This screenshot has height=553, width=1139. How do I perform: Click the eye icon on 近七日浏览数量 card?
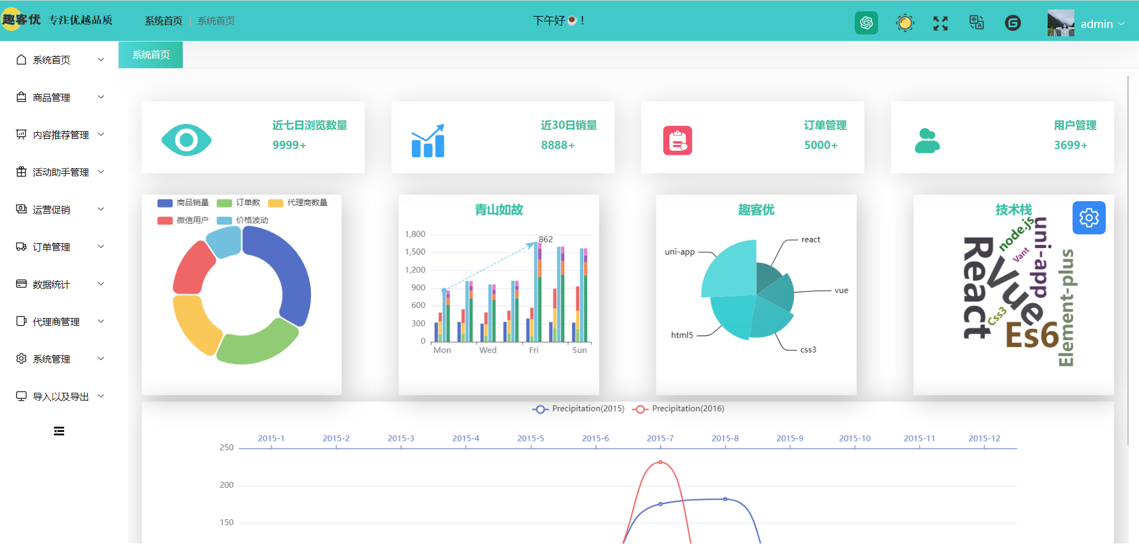[x=186, y=140]
